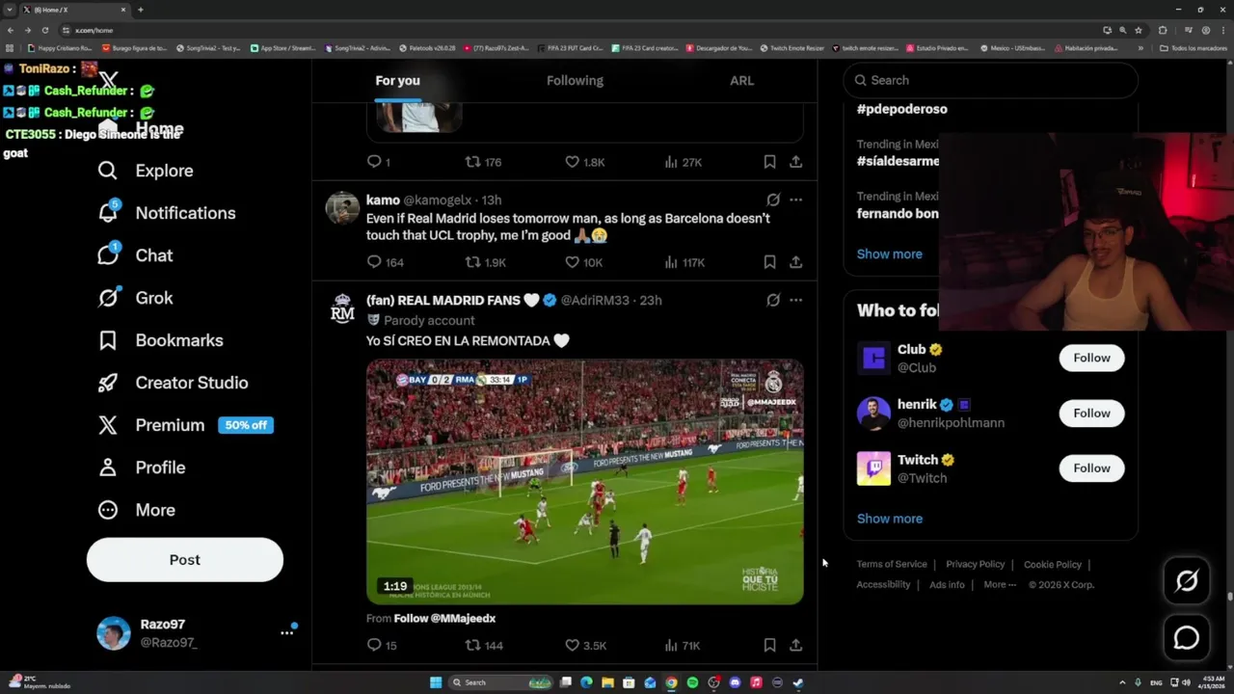Bookmark REAL MADRID FANS post
Screen dimensions: 1234x694
pos(769,646)
